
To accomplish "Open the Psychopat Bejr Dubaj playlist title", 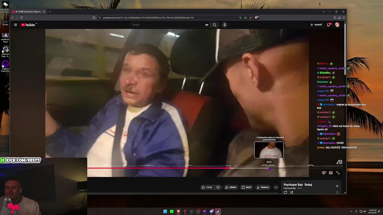I will 298,185.
